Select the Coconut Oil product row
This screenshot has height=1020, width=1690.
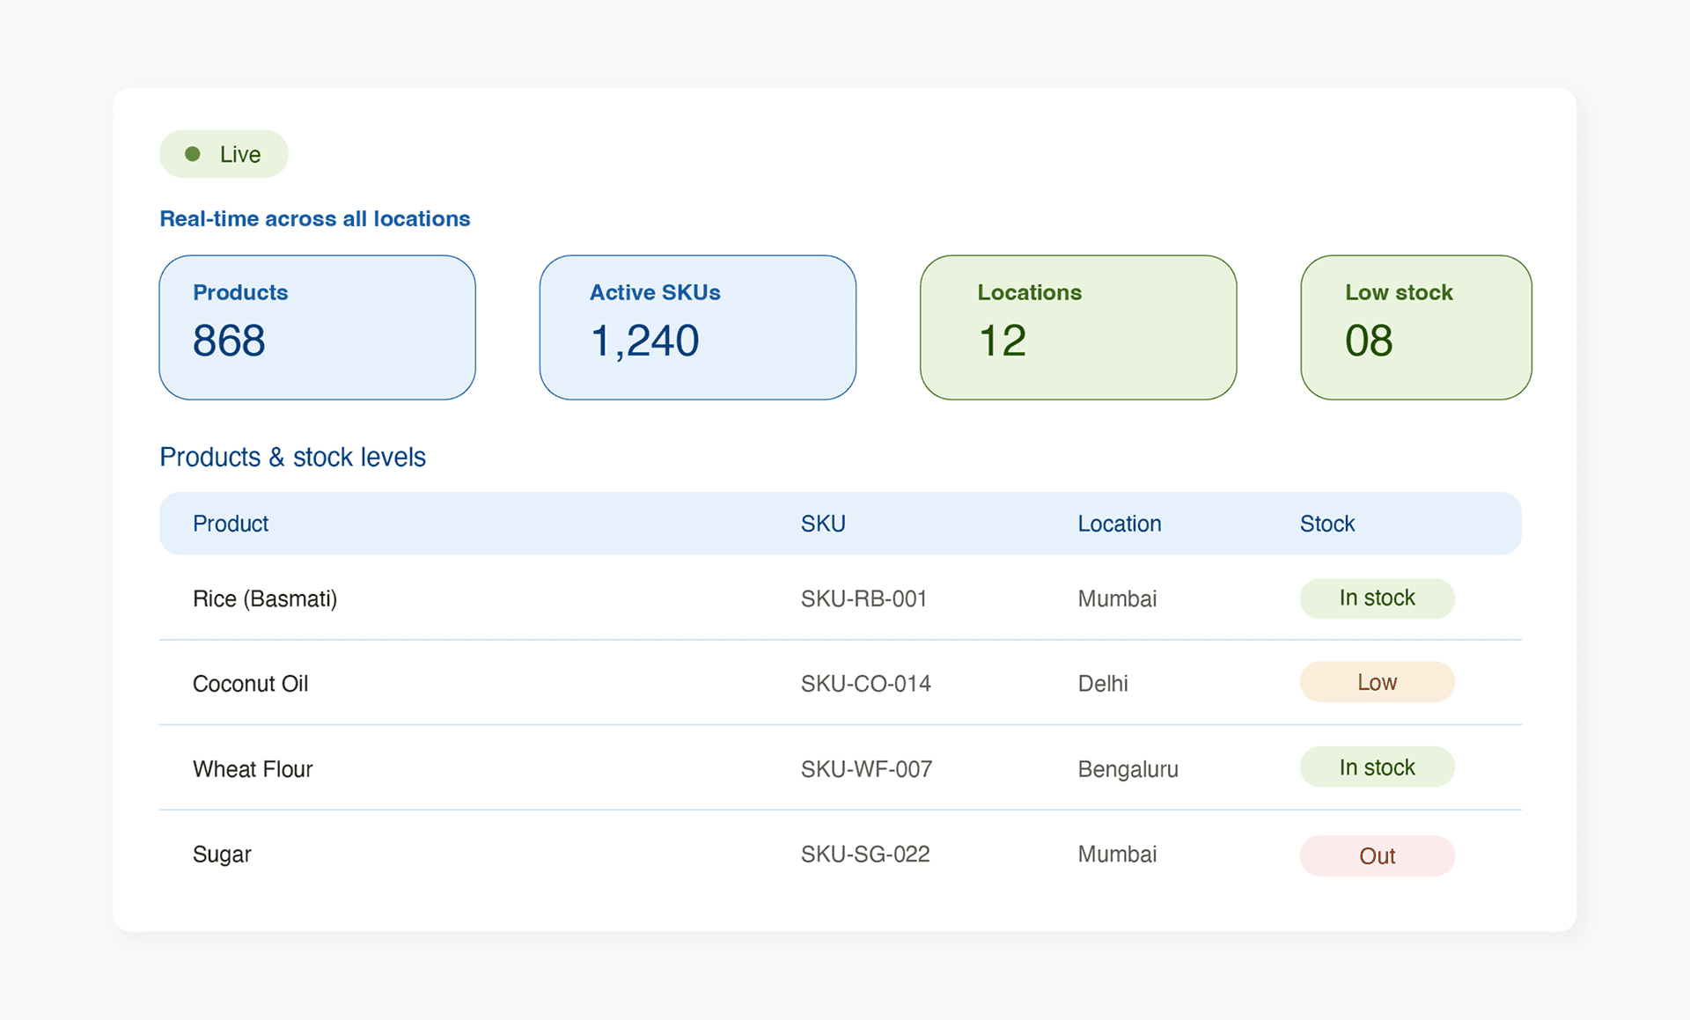coord(840,683)
